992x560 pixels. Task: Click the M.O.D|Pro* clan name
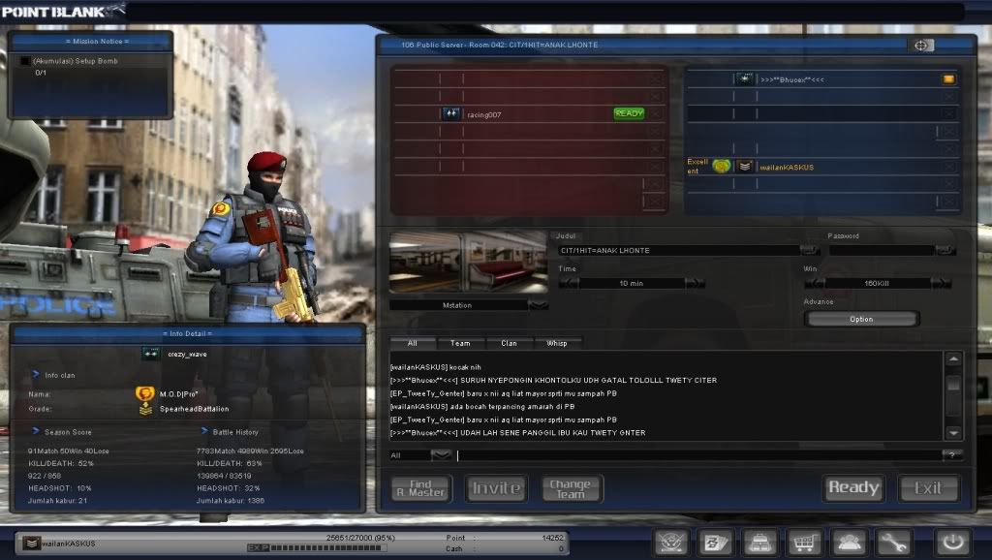pyautogui.click(x=179, y=394)
